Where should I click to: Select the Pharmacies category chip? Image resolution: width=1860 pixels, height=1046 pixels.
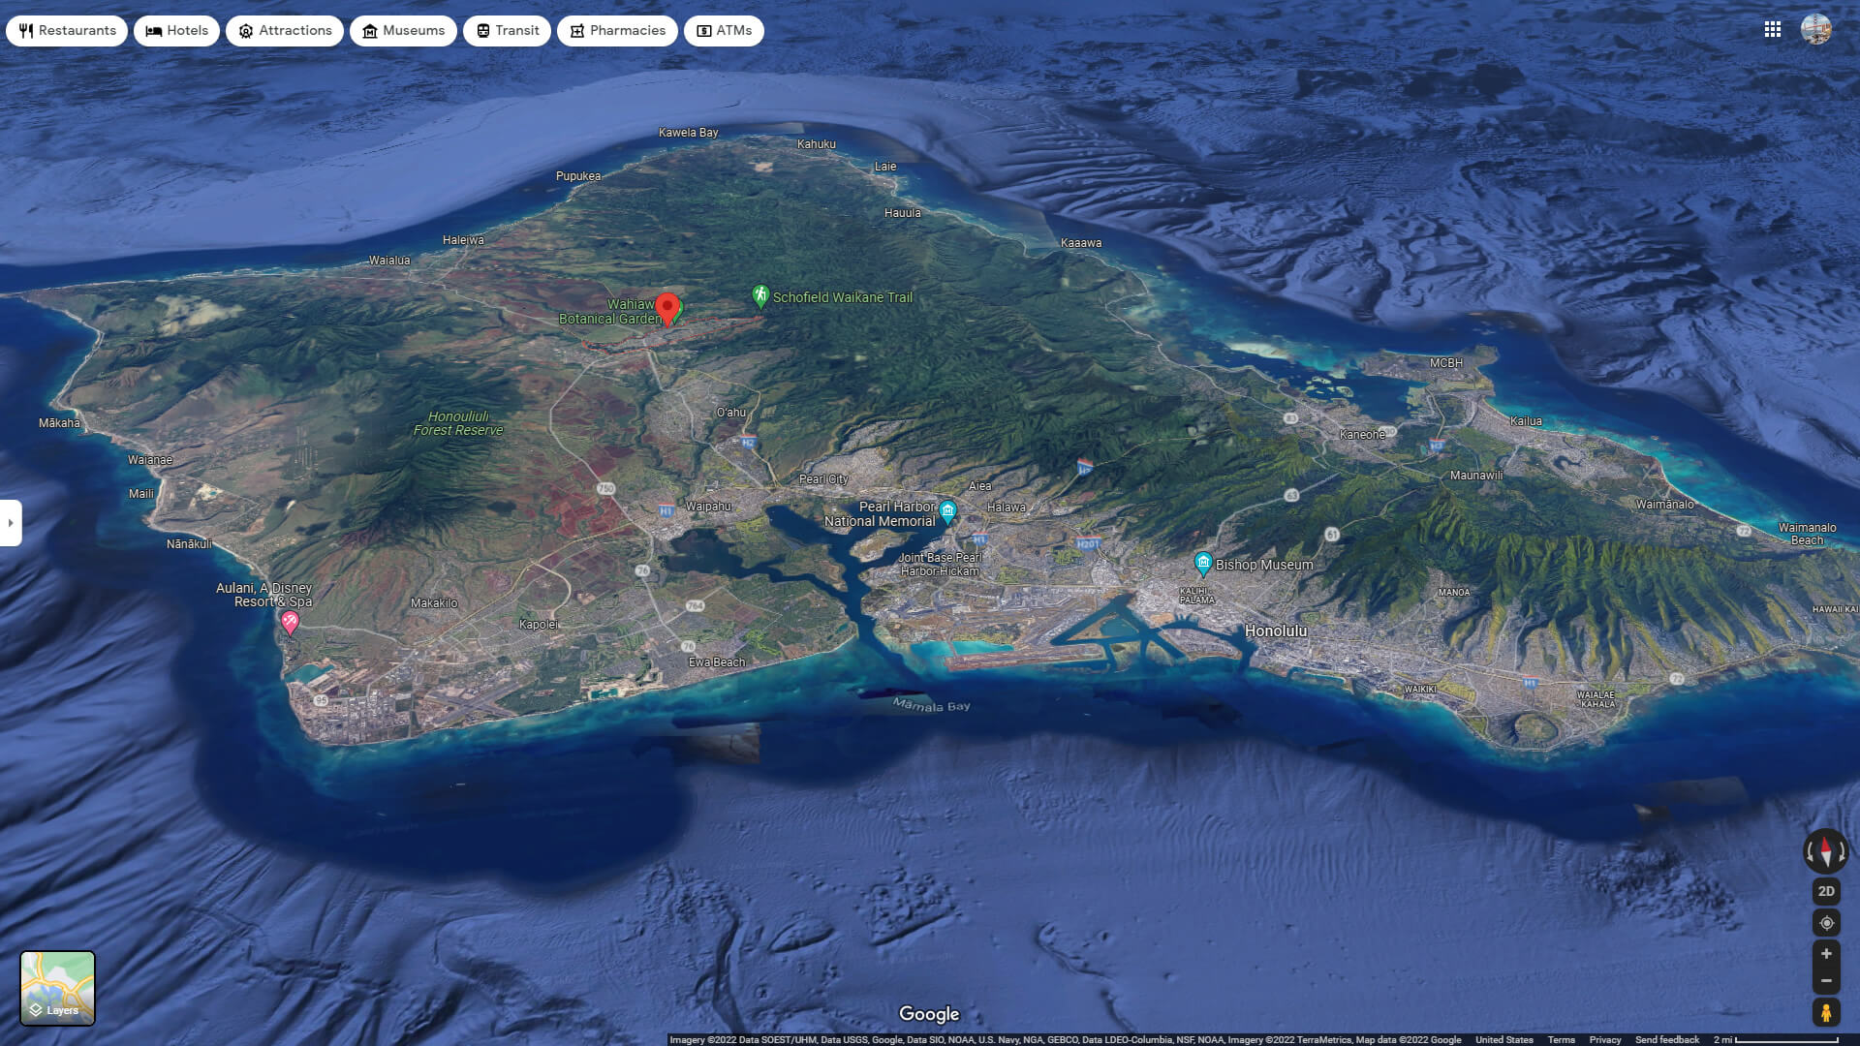click(x=617, y=30)
